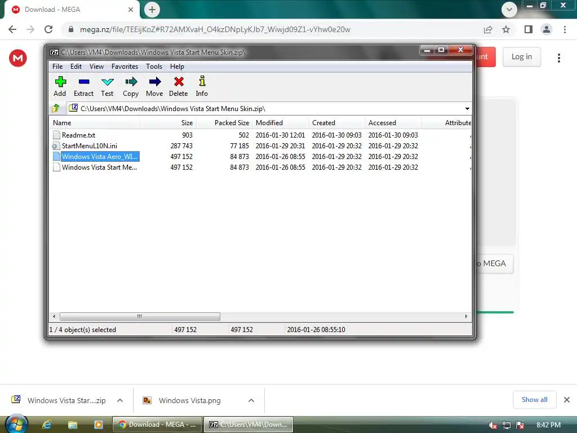Open the Chrome profile avatar
577x433 pixels.
pyautogui.click(x=547, y=29)
